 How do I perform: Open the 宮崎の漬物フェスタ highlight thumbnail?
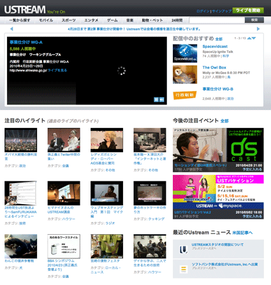106,246
